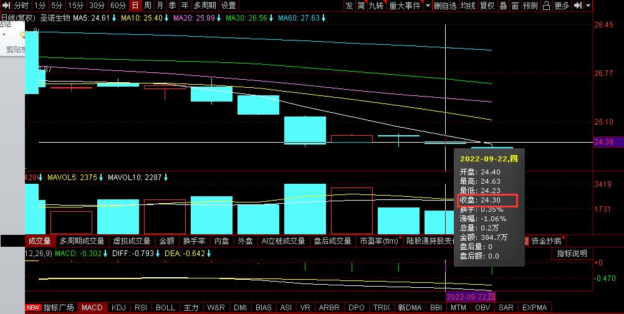The image size is (624, 314).
Task: Select the 30分 period
Action: [97, 6]
